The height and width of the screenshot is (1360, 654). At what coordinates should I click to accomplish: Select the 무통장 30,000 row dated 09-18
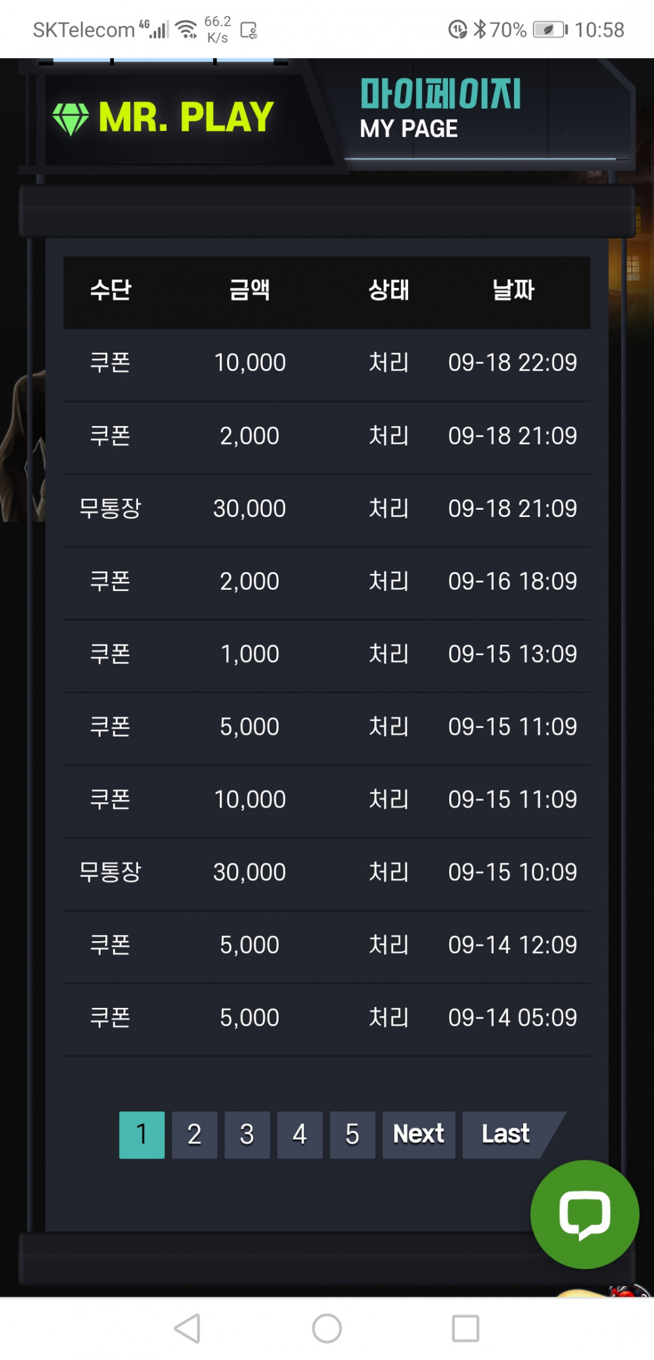(326, 510)
